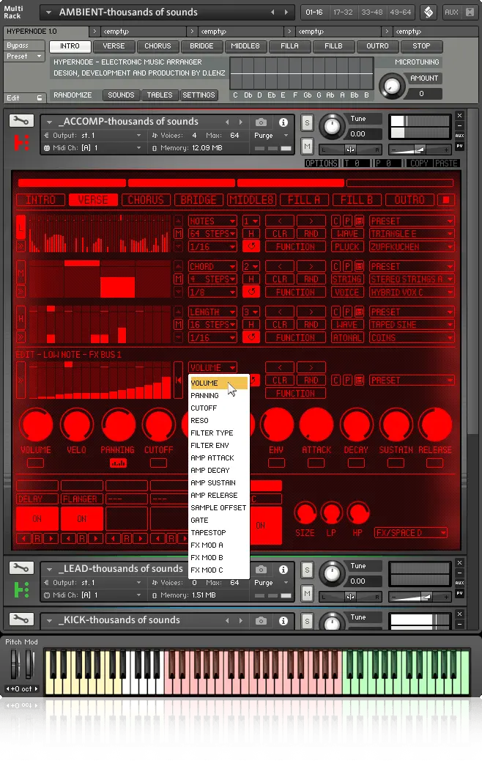Select next ACCOMP instrument preset arrow
Screen dimensions: 482x772
click(x=240, y=122)
